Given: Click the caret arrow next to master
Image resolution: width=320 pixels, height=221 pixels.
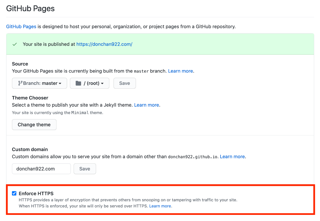Looking at the screenshot, I should click(60, 84).
